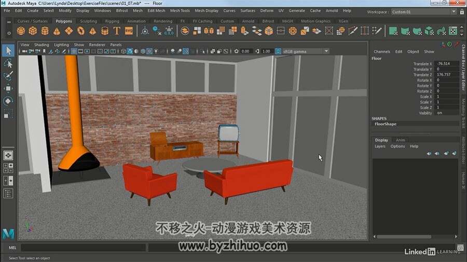Switch to single pane layout
467x262 pixels.
[x=8, y=155]
